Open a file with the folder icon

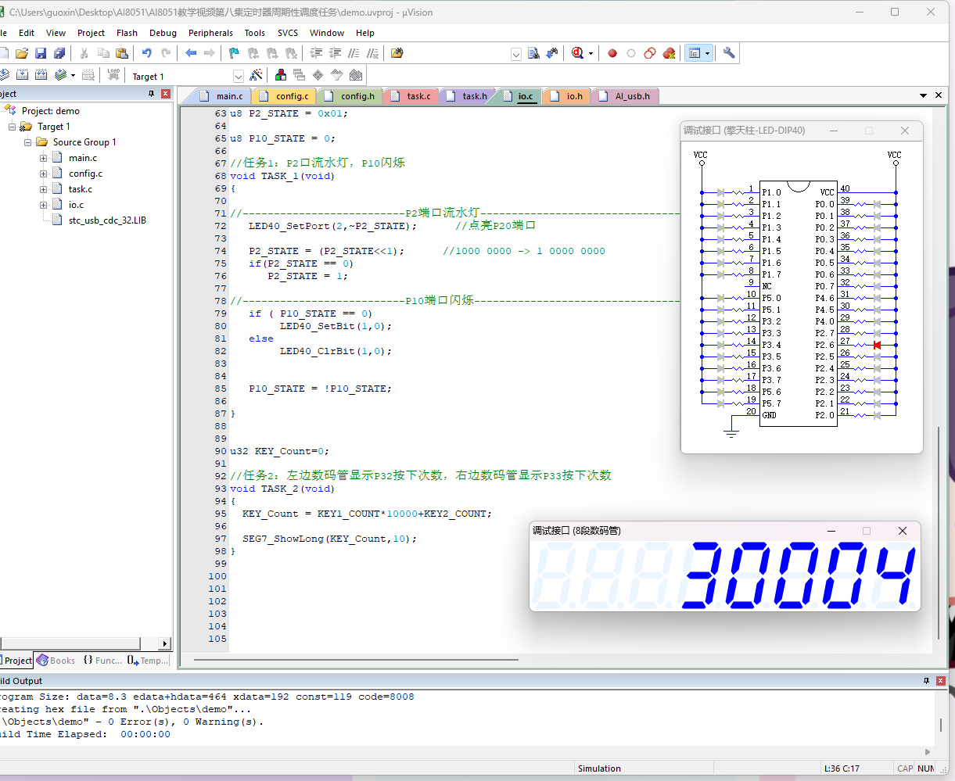tap(22, 53)
